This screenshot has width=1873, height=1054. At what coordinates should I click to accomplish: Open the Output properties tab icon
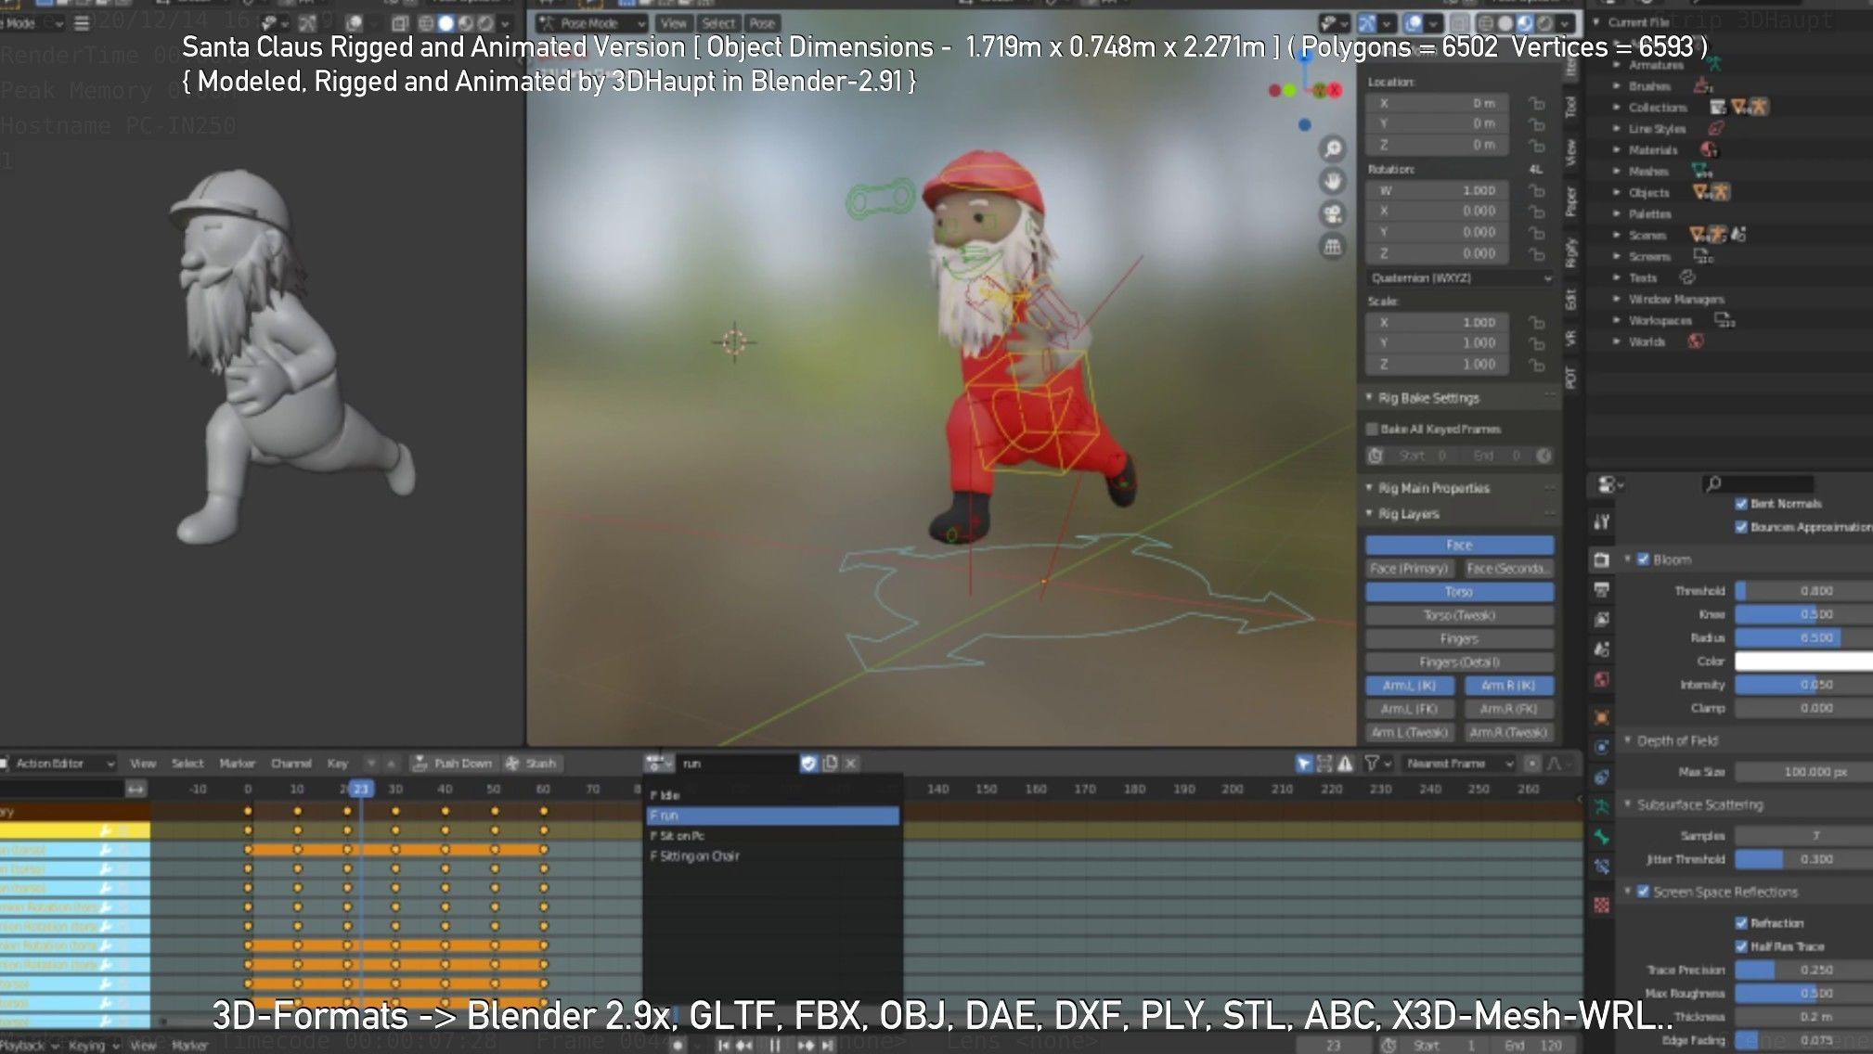[1602, 589]
